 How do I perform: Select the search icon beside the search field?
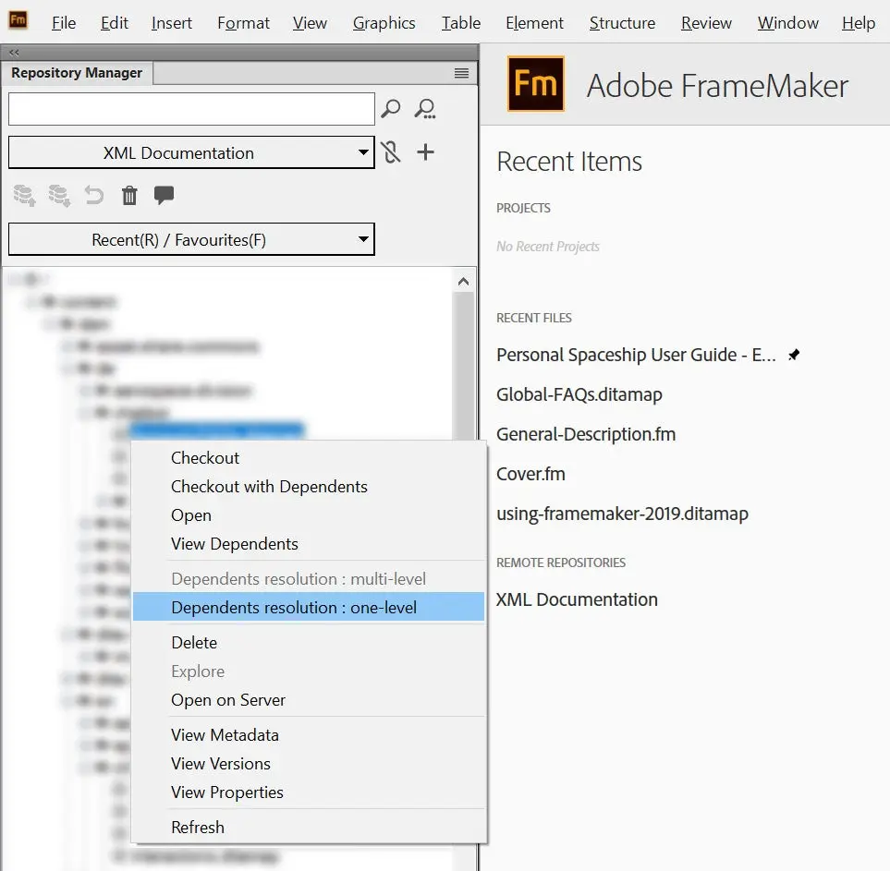click(390, 108)
